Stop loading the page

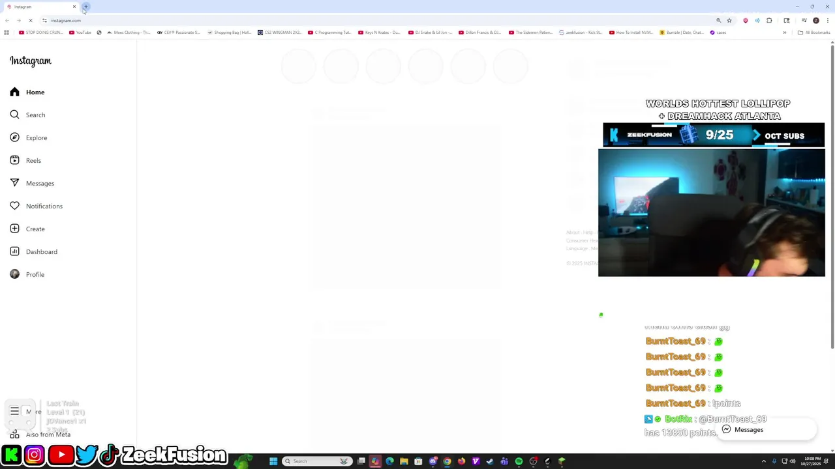tap(31, 20)
